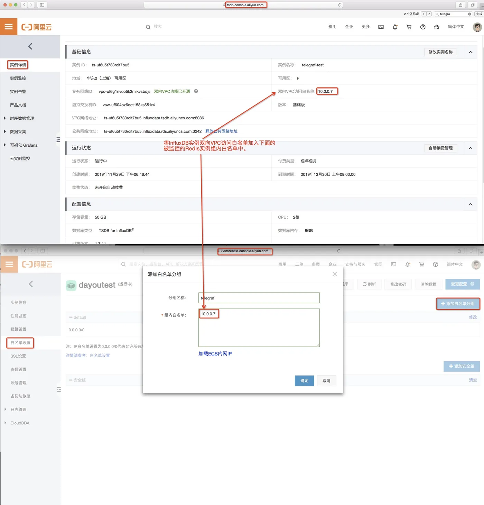Open bell notifications in Redis console header
484x505 pixels.
[x=408, y=264]
